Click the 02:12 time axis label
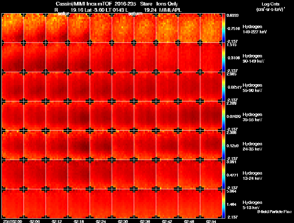Screen dimensions: 294x223 click(x=57, y=221)
